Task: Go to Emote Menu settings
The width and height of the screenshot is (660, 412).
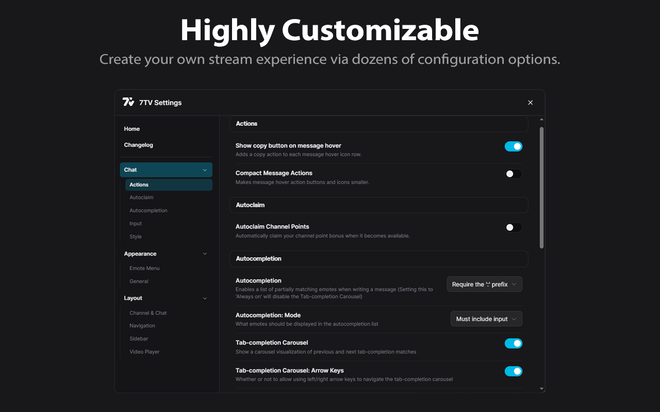Action: (x=144, y=268)
